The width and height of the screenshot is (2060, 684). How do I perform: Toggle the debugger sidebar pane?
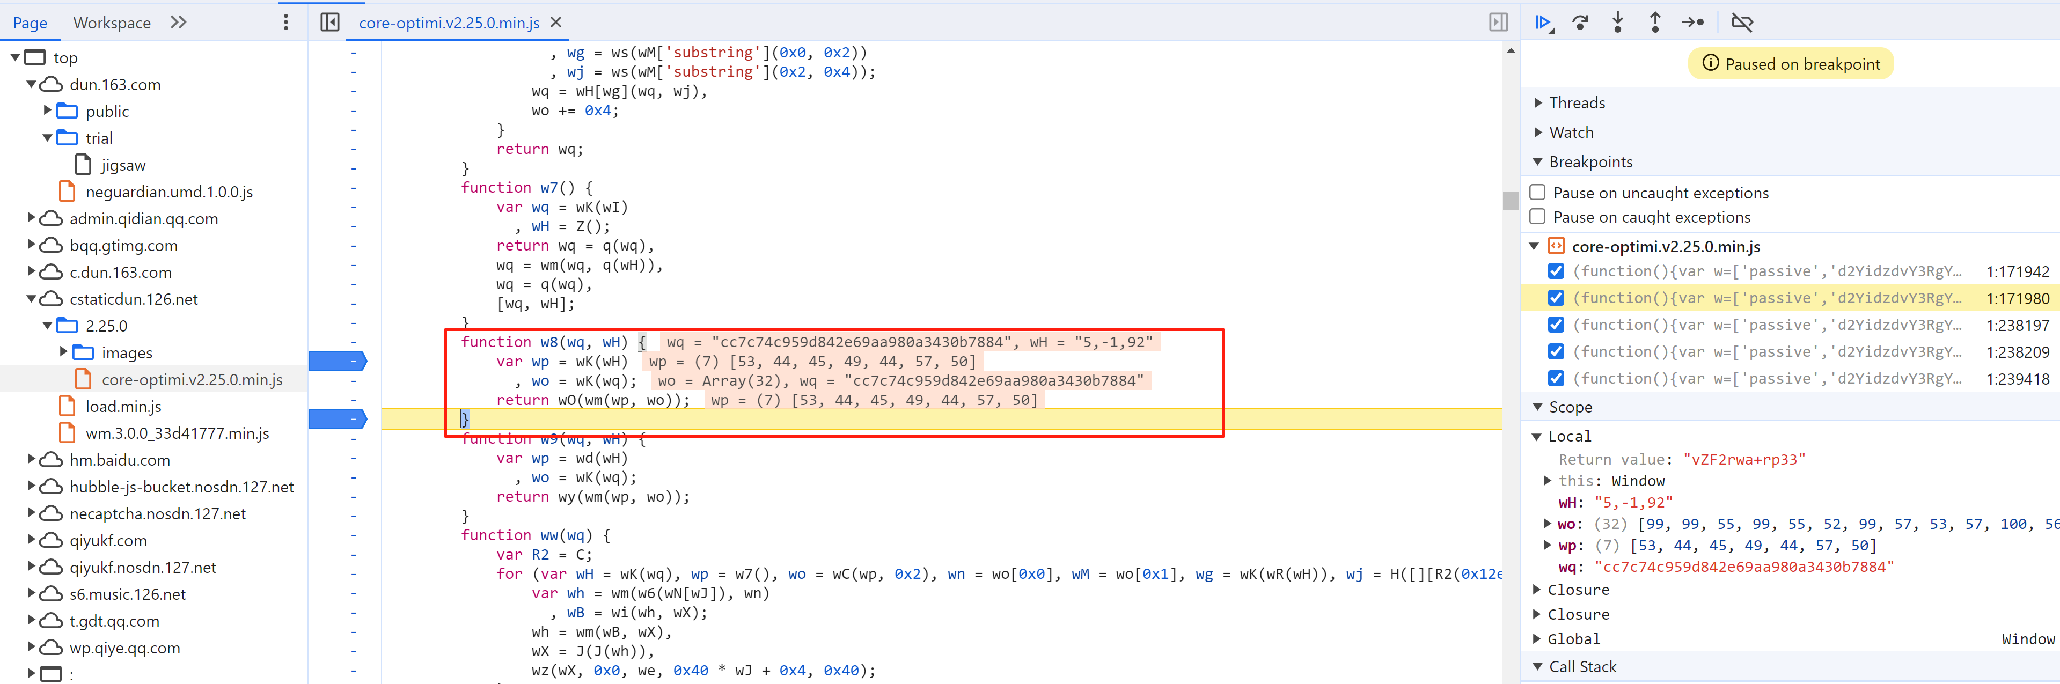click(1499, 23)
